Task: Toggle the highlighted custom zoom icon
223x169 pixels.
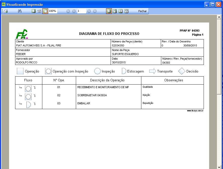Action: 45,11
